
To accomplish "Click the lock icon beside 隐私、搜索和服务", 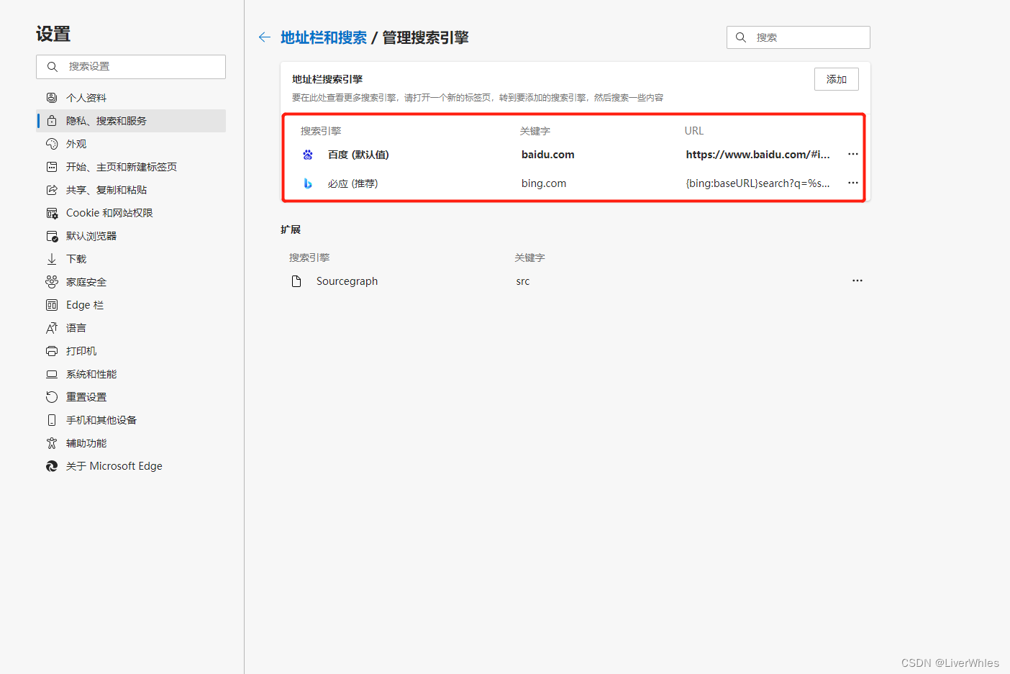I will click(52, 121).
